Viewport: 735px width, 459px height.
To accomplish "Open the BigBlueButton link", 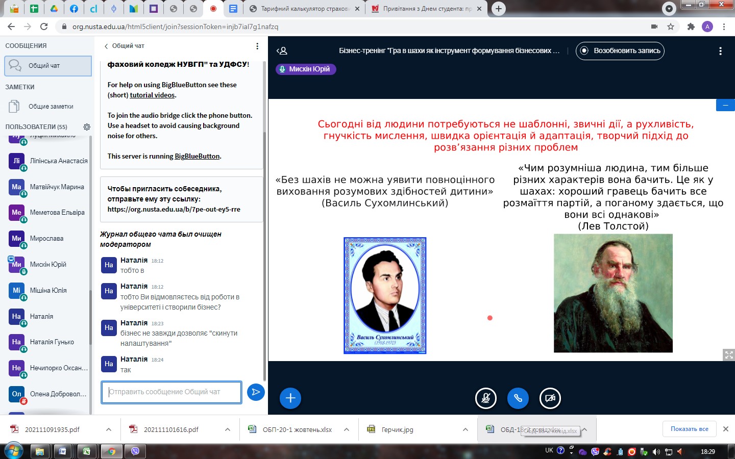I will coord(197,156).
